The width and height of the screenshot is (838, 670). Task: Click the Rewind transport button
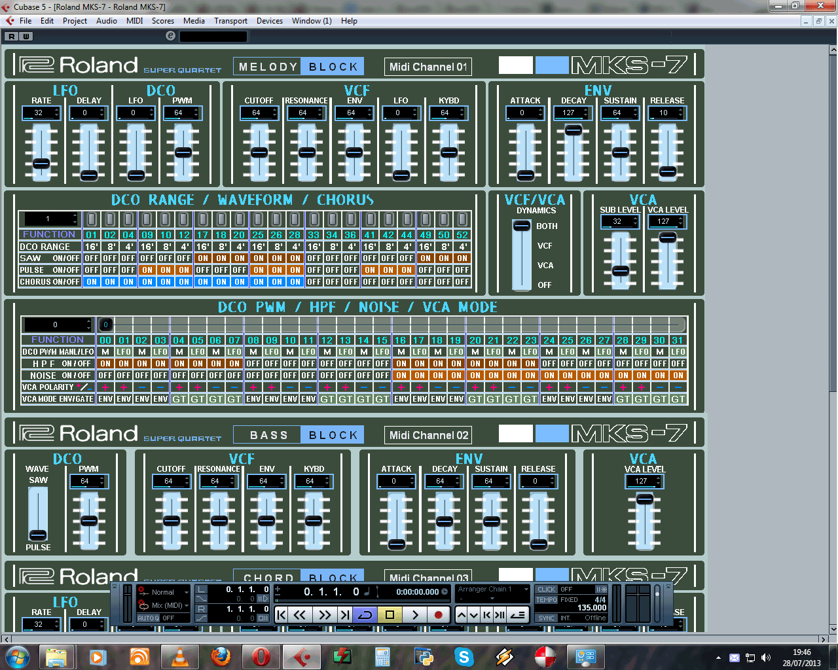pos(300,614)
